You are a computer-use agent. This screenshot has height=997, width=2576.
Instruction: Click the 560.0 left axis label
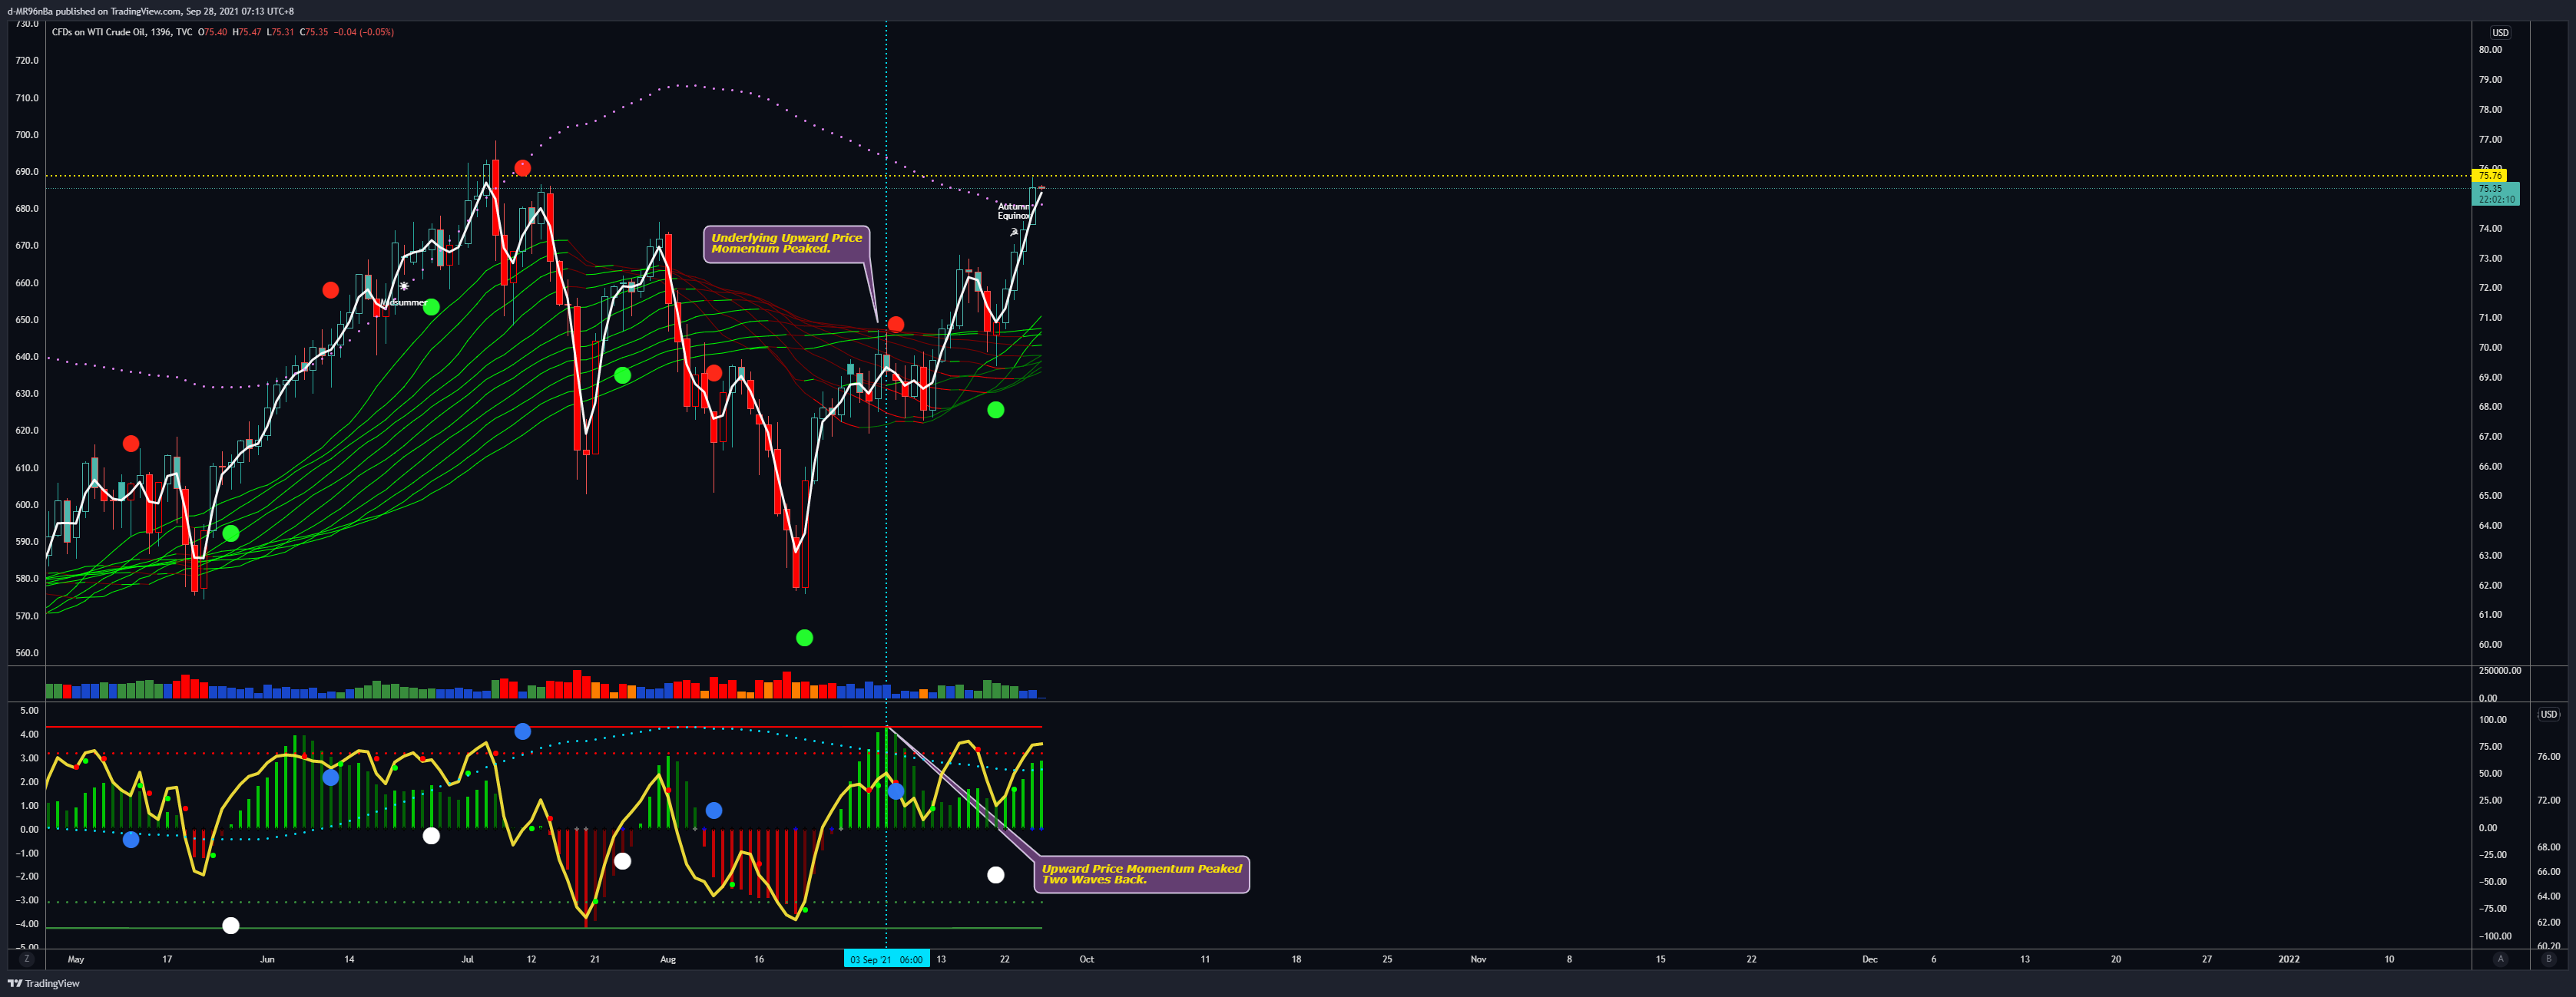(x=27, y=653)
